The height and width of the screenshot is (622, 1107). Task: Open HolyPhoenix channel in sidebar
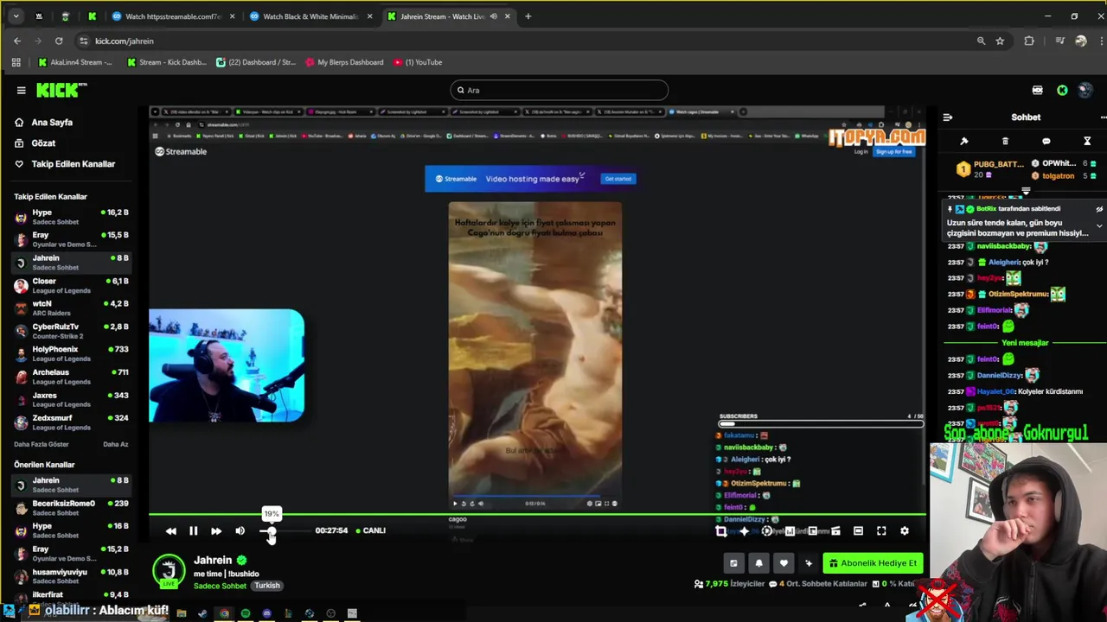pyautogui.click(x=71, y=354)
